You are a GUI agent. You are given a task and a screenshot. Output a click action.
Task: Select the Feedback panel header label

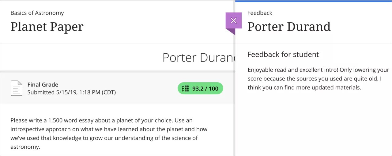tap(260, 13)
